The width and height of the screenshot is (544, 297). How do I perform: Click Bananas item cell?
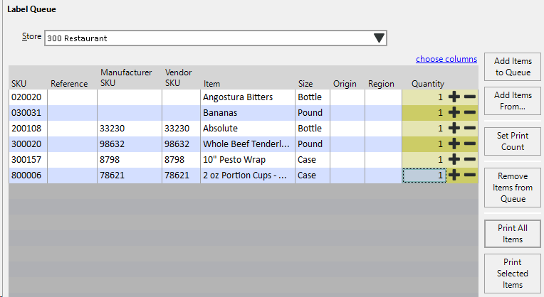tap(248, 113)
